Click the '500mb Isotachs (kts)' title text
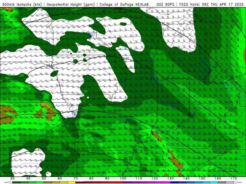The image size is (246, 184). [22, 4]
